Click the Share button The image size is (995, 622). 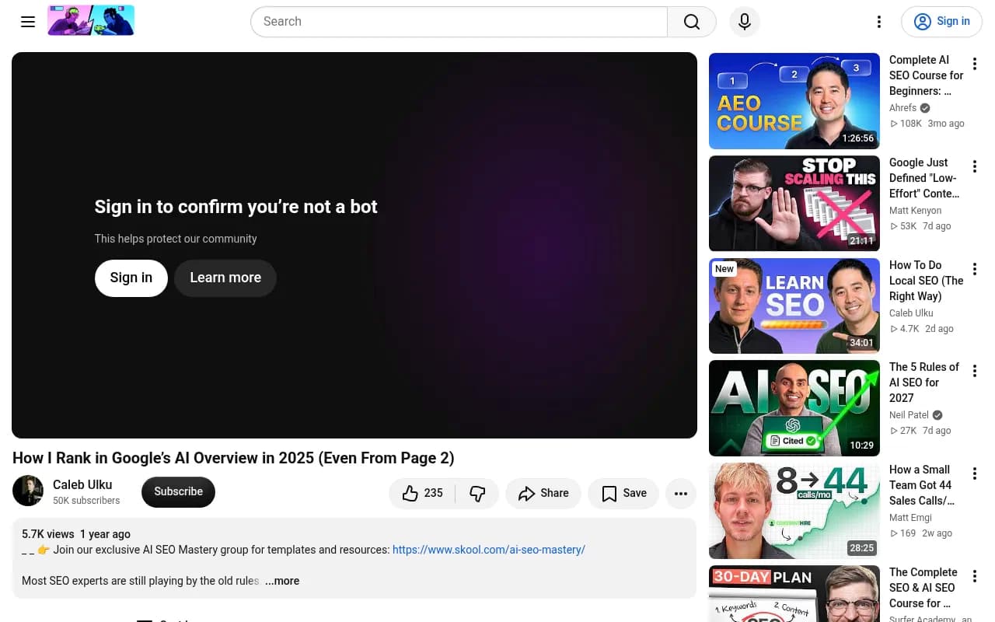[x=543, y=493]
